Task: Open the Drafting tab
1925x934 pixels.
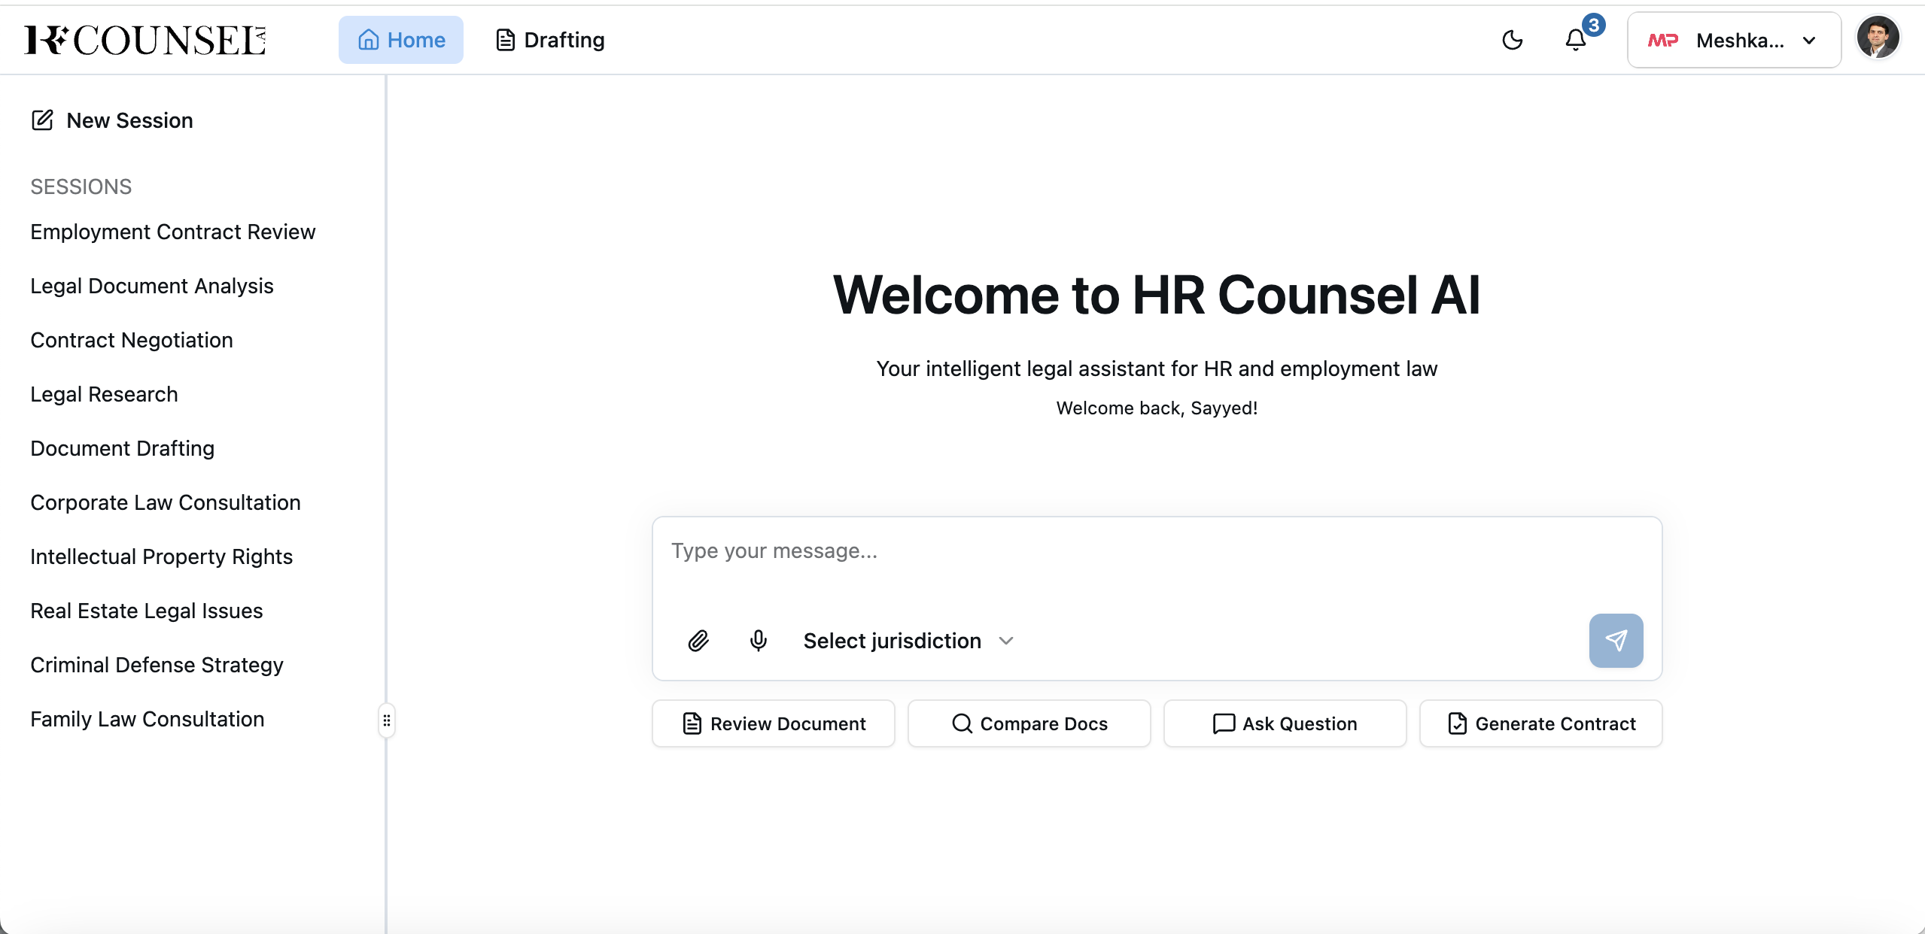Action: click(550, 40)
